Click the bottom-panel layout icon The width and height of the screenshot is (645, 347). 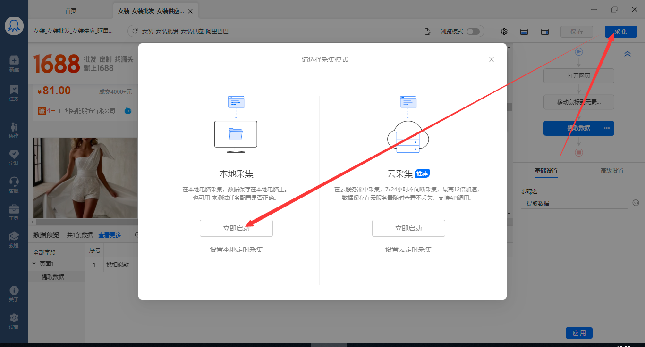coord(524,32)
